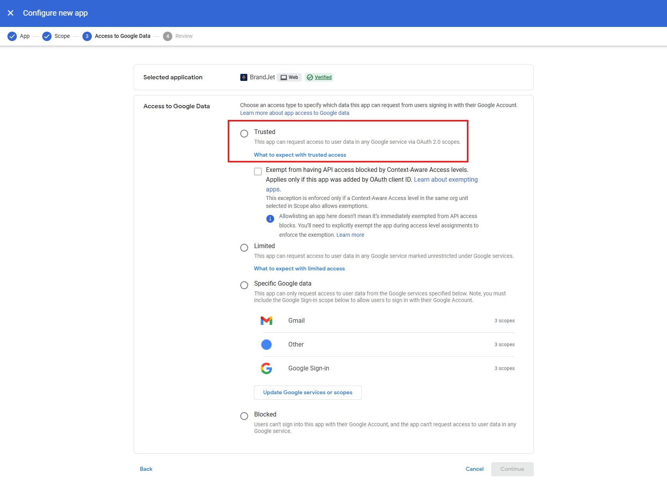Click Gmail row 3 scopes text
The width and height of the screenshot is (667, 504).
point(504,321)
